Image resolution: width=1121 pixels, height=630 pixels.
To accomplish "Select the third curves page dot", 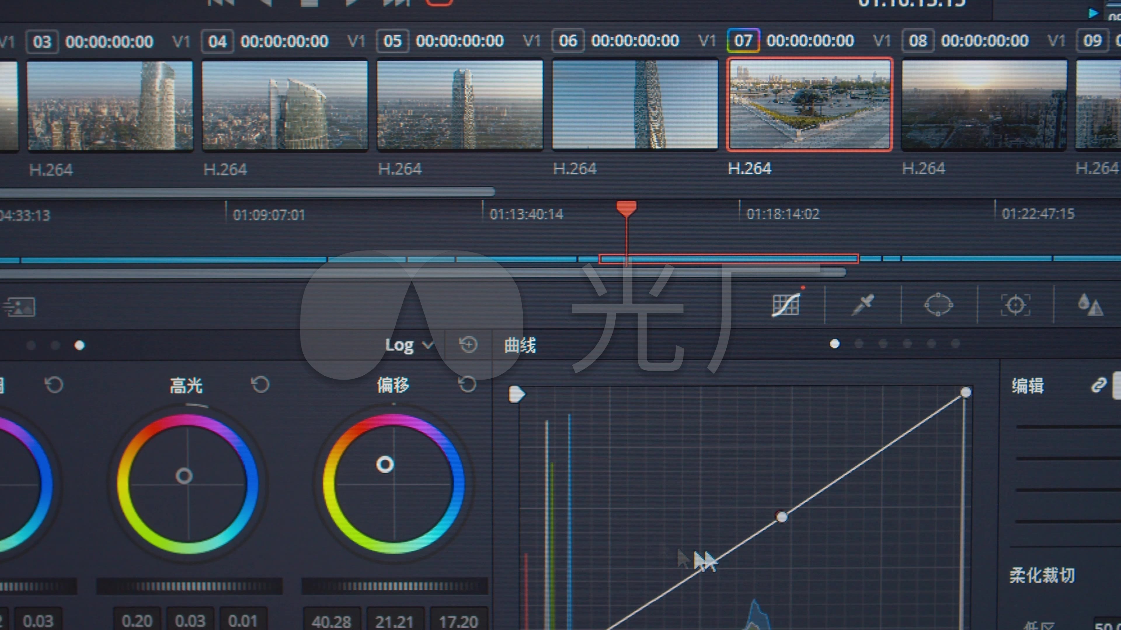I will pyautogui.click(x=883, y=344).
